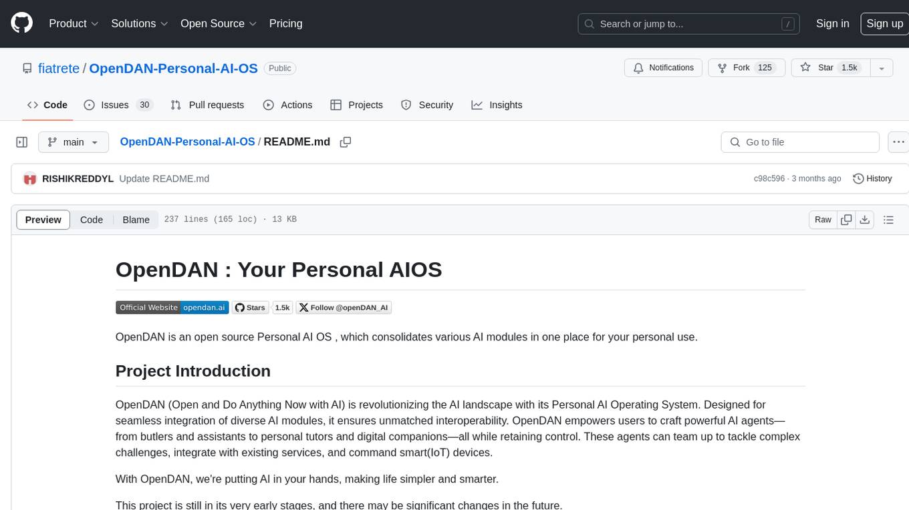Viewport: 909px width, 510px height.
Task: Open the GitHub homepage logo
Action: click(x=22, y=23)
